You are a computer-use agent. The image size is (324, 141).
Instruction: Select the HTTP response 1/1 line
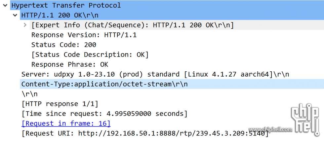point(60,104)
